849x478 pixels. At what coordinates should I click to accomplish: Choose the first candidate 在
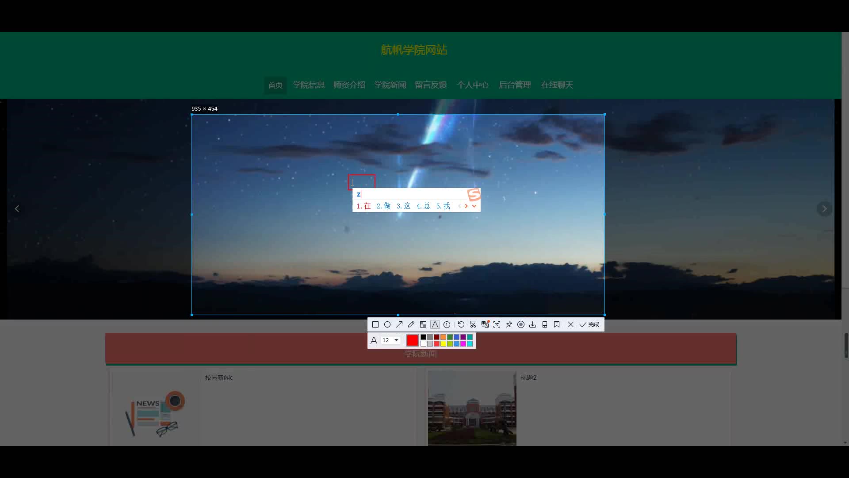pos(363,206)
